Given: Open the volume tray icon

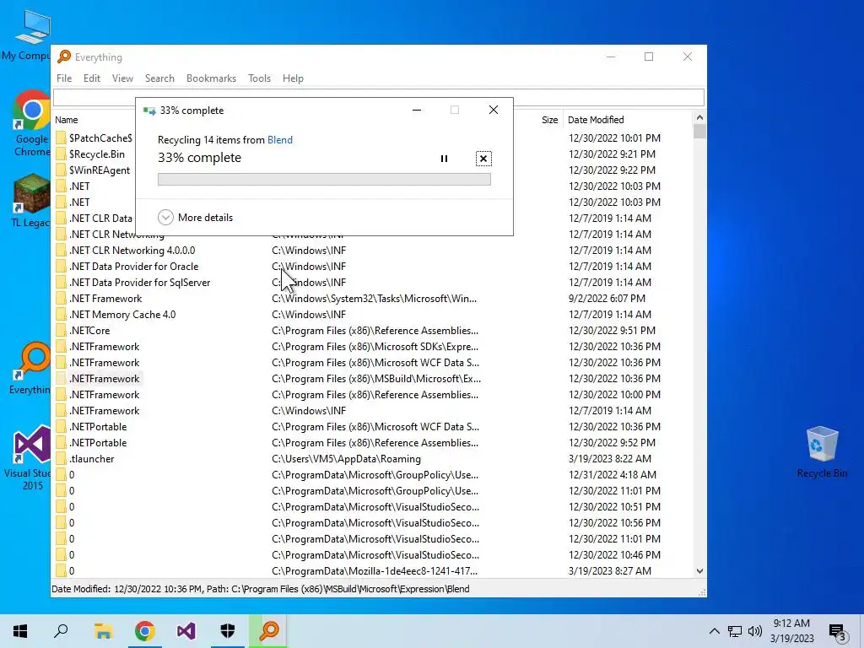Looking at the screenshot, I should [x=755, y=631].
